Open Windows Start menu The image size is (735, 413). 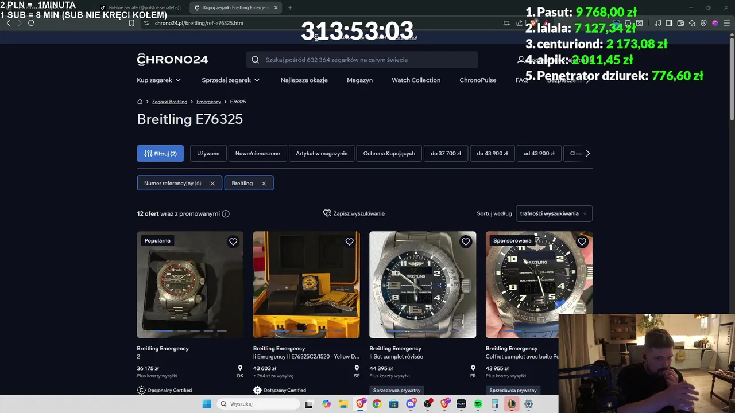pos(207,404)
